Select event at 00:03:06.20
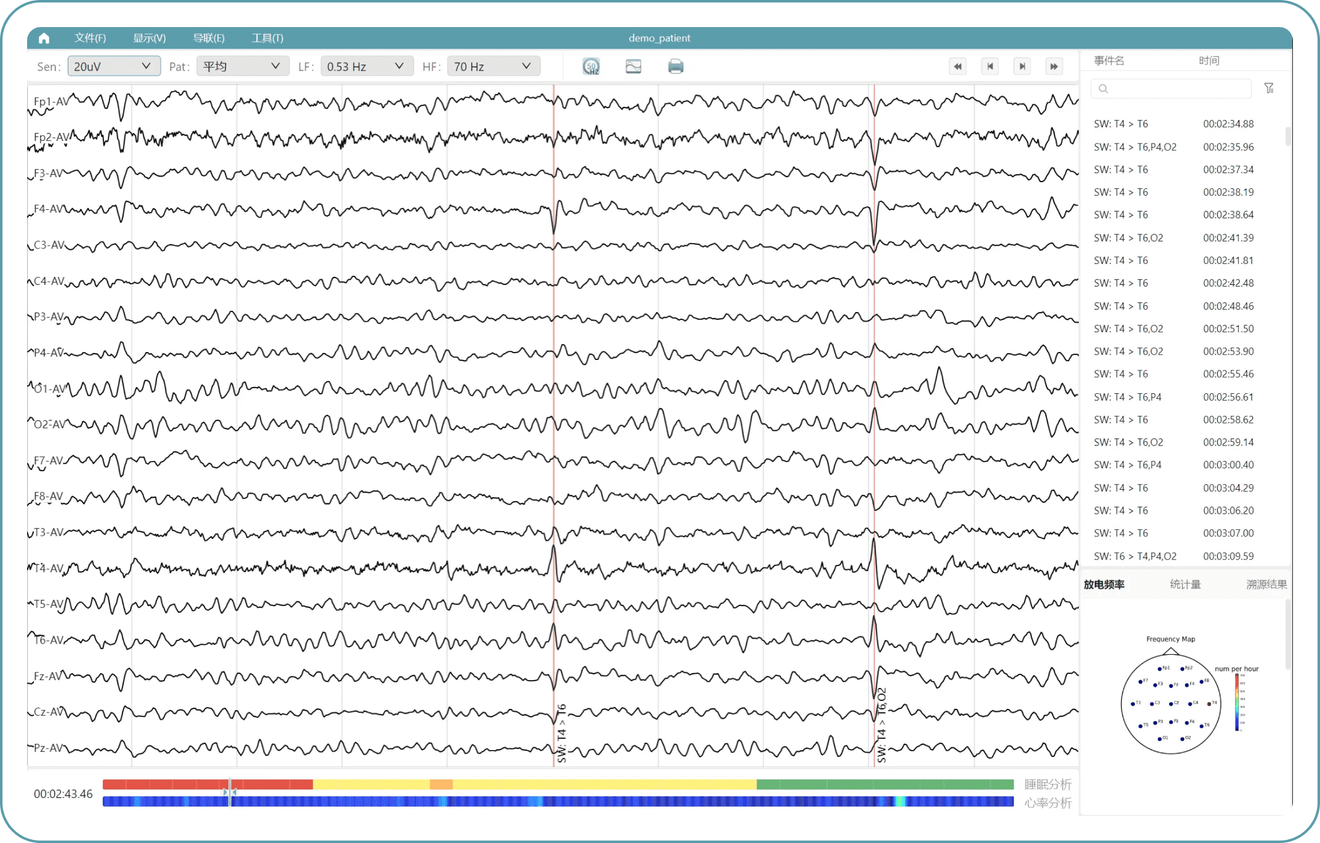This screenshot has height=843, width=1320. click(x=1174, y=511)
